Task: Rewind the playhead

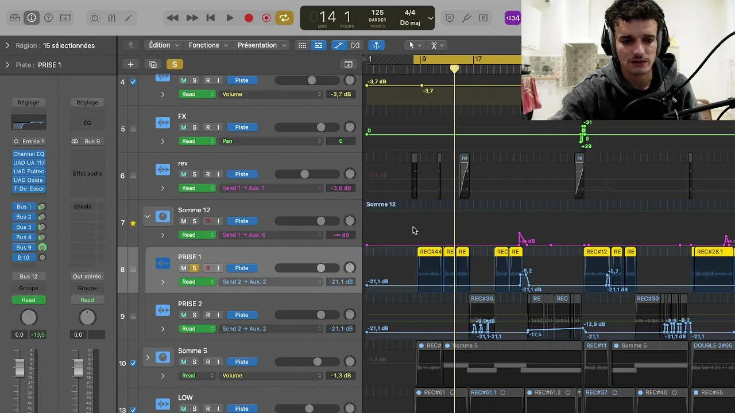Action: pos(172,18)
